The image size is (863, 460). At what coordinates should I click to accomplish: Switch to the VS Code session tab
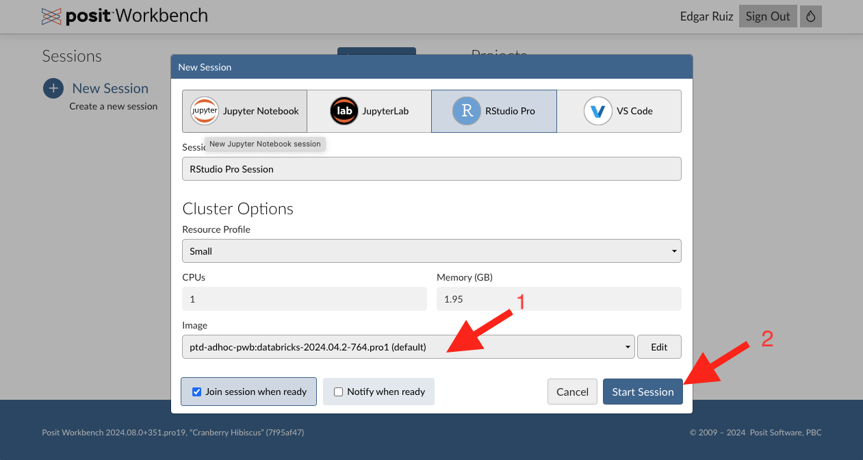(619, 111)
